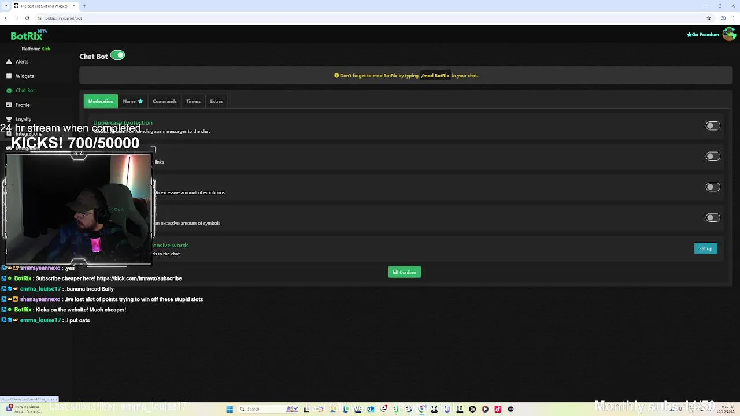The width and height of the screenshot is (740, 416).
Task: Click emma_louise17 'i put oats' message
Action: coord(46,320)
